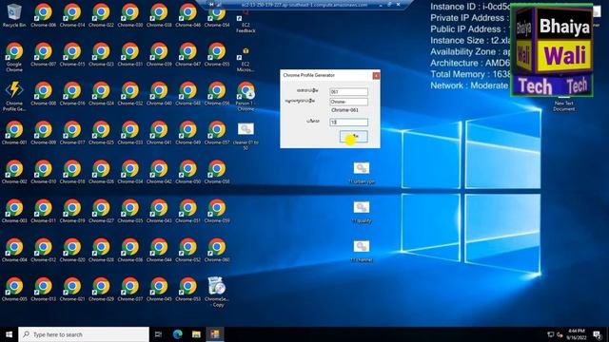Close the Chrome Profile Generator dialog

coord(376,76)
